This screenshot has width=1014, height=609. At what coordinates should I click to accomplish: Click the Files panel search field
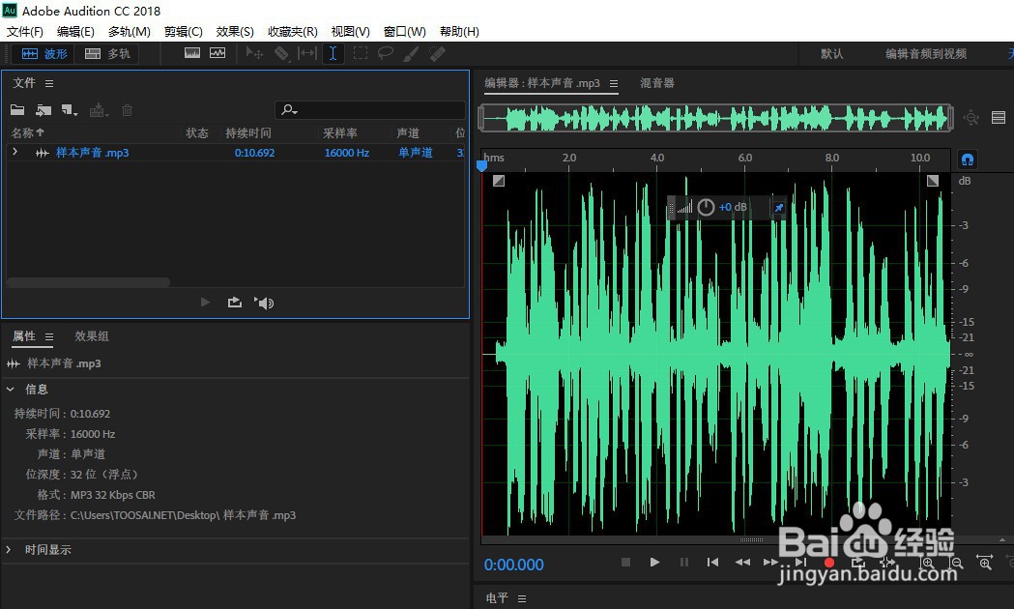[x=370, y=110]
